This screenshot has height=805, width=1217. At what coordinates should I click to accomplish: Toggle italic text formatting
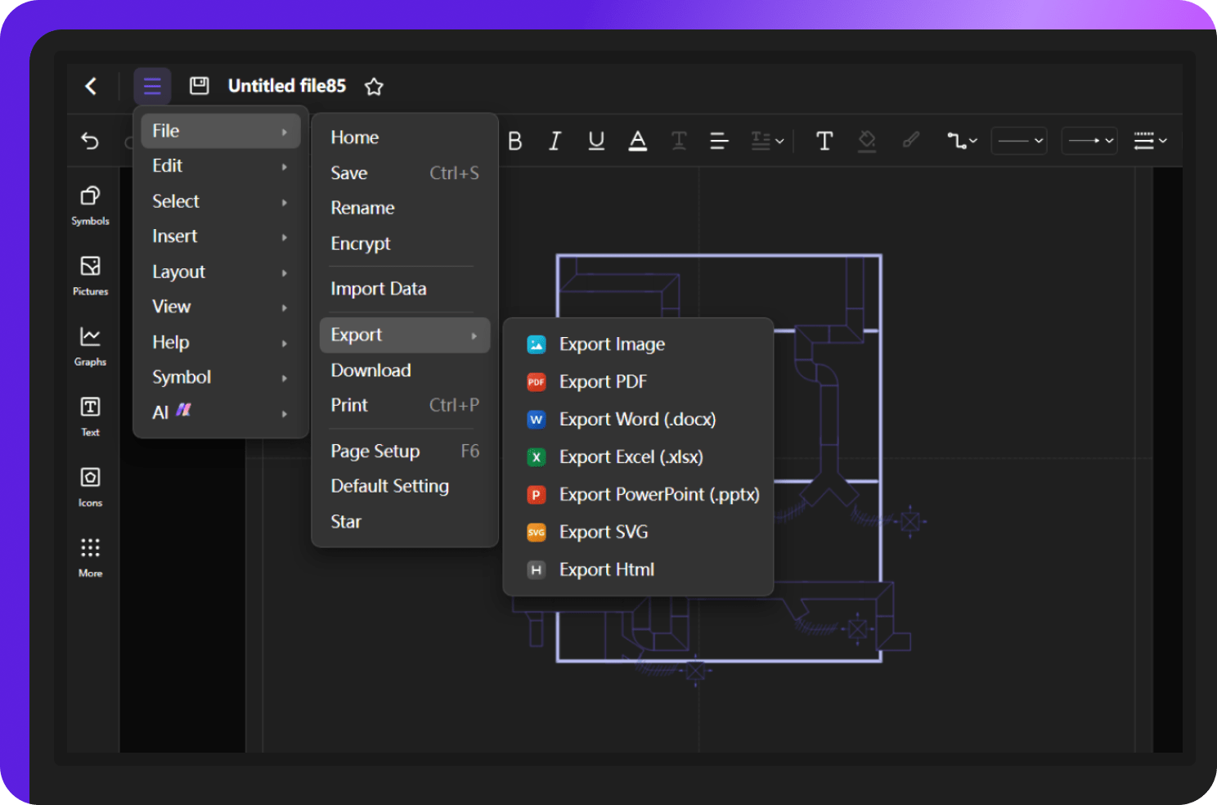[x=555, y=140]
